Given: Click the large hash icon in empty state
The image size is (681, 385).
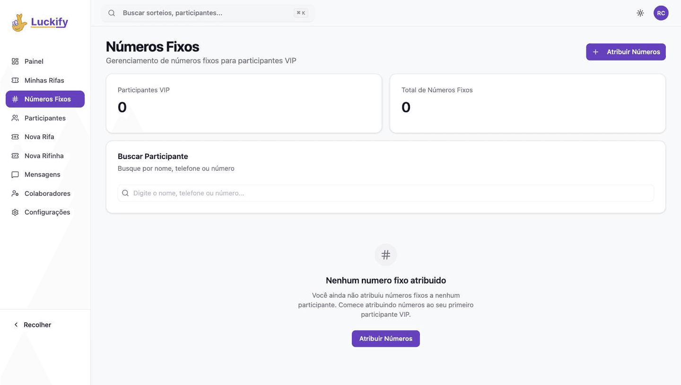Looking at the screenshot, I should [386, 255].
